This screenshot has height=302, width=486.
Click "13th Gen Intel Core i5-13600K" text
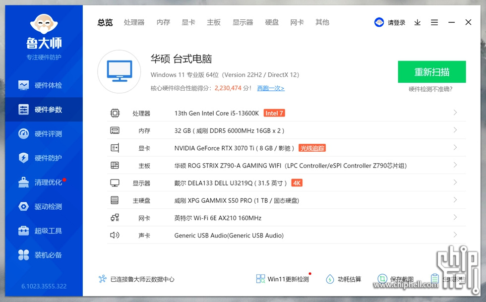click(216, 113)
